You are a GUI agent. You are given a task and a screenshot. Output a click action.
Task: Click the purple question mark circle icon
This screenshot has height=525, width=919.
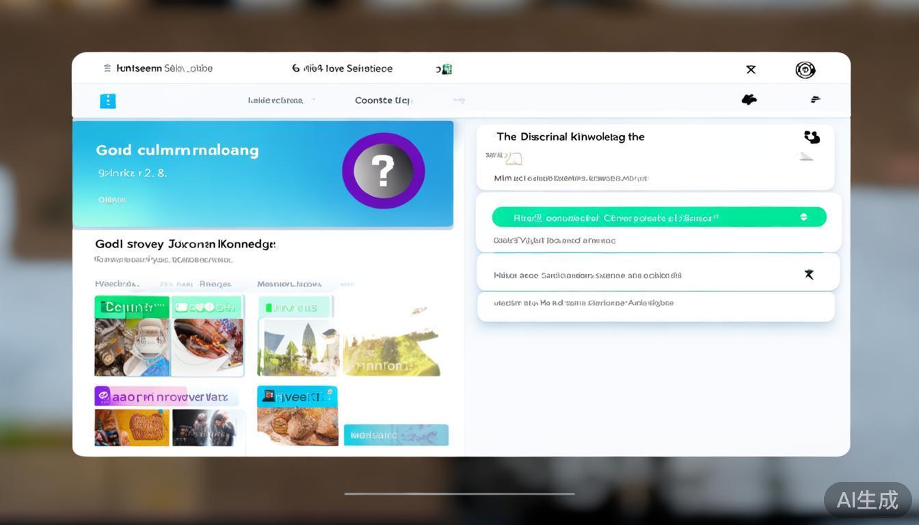tap(383, 171)
